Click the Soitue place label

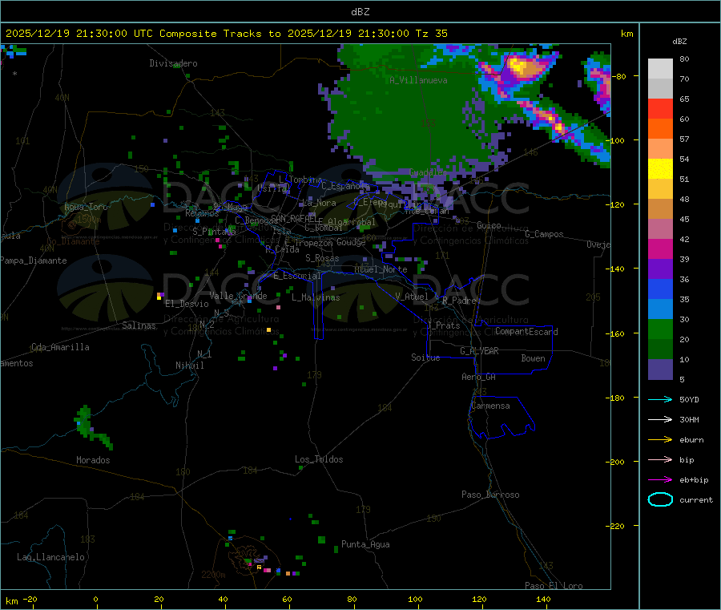(x=425, y=358)
